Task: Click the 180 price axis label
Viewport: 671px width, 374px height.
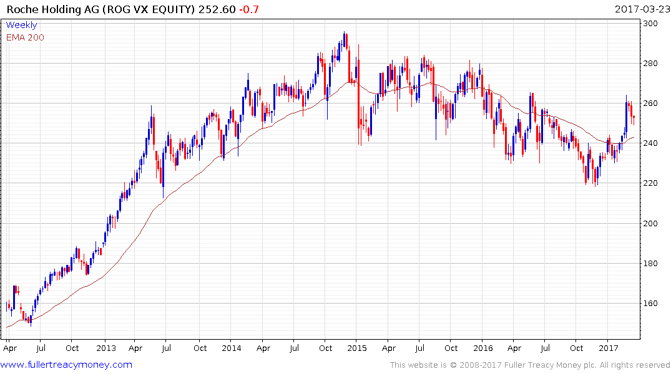Action: click(x=650, y=263)
